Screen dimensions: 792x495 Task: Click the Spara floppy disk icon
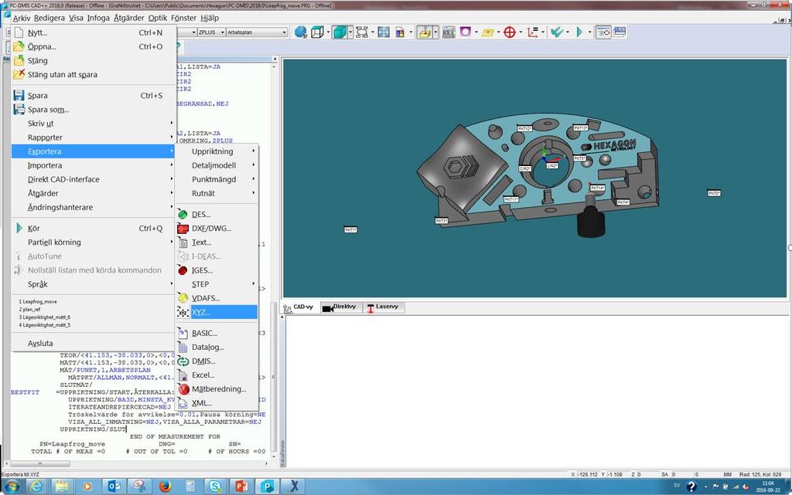(x=19, y=96)
